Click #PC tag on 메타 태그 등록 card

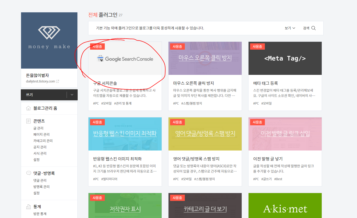(x=256, y=103)
